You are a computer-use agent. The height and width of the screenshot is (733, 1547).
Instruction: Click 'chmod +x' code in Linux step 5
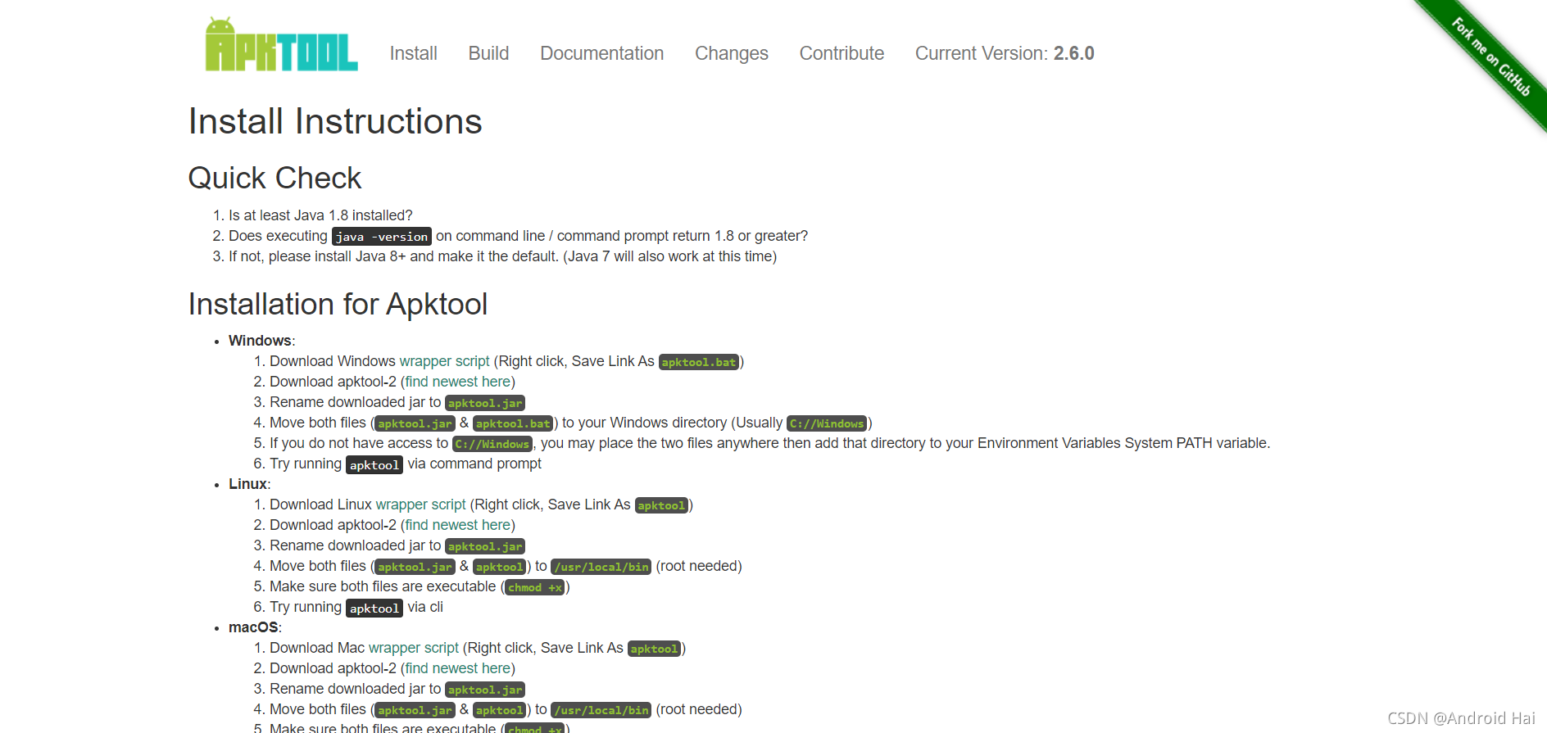pos(535,587)
